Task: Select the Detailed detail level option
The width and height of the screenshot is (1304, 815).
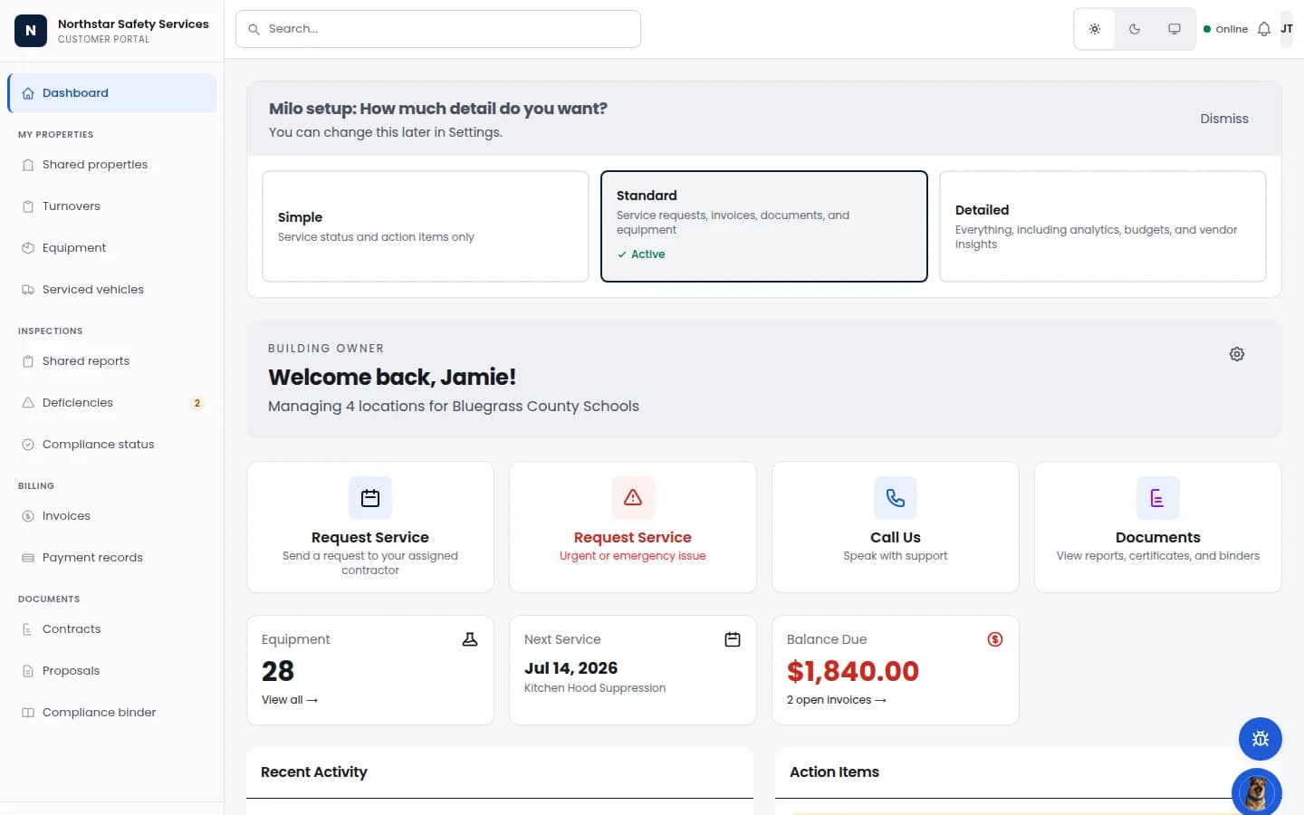Action: pyautogui.click(x=1103, y=226)
